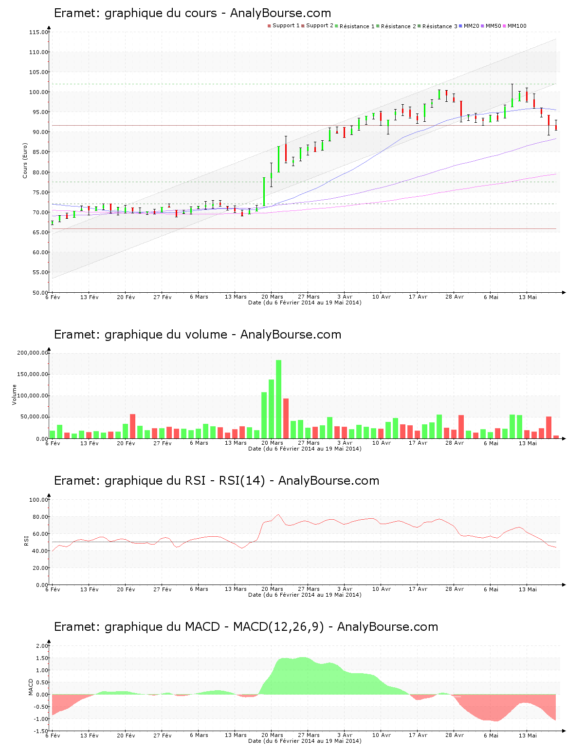584x755 pixels.
Task: Click the "MACD" y-axis label
Action: pyautogui.click(x=31, y=687)
